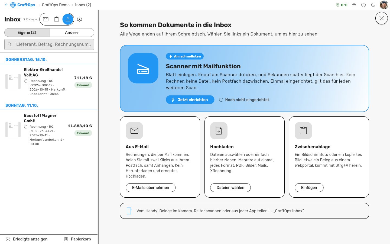This screenshot has height=244, width=390.
Task: Click the back arrow in the header
Action: pos(6,5)
